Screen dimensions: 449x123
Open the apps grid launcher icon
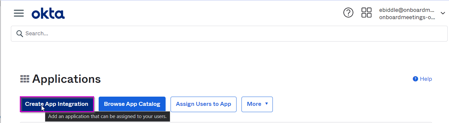(367, 13)
